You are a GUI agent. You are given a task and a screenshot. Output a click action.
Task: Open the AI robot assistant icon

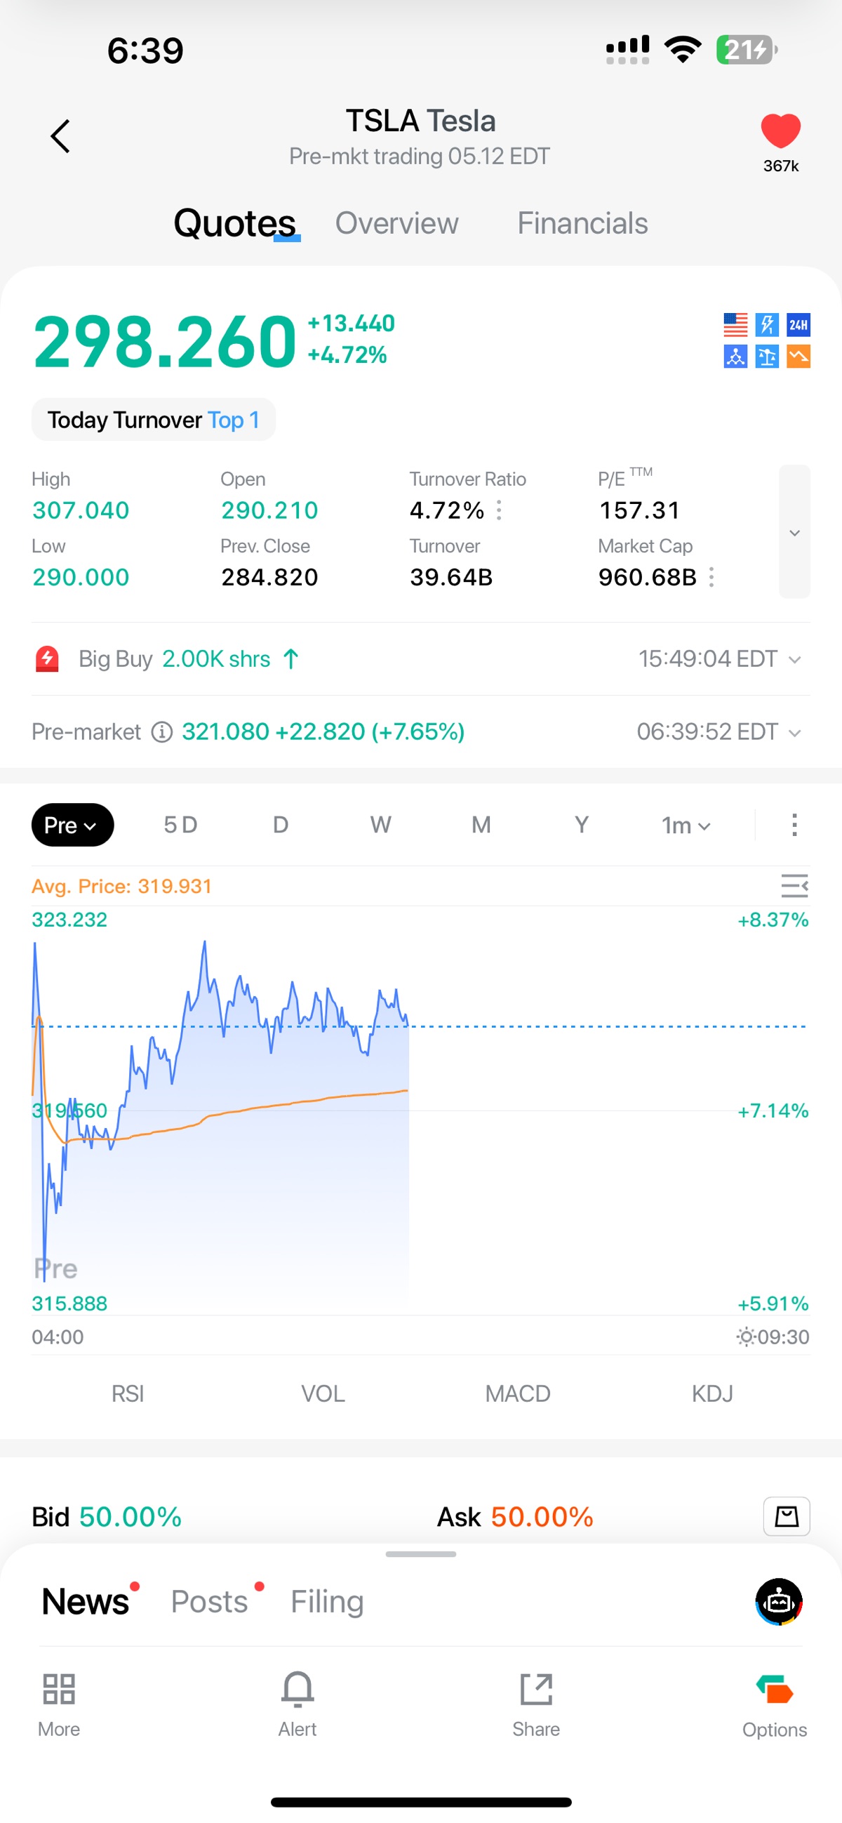pos(778,1601)
